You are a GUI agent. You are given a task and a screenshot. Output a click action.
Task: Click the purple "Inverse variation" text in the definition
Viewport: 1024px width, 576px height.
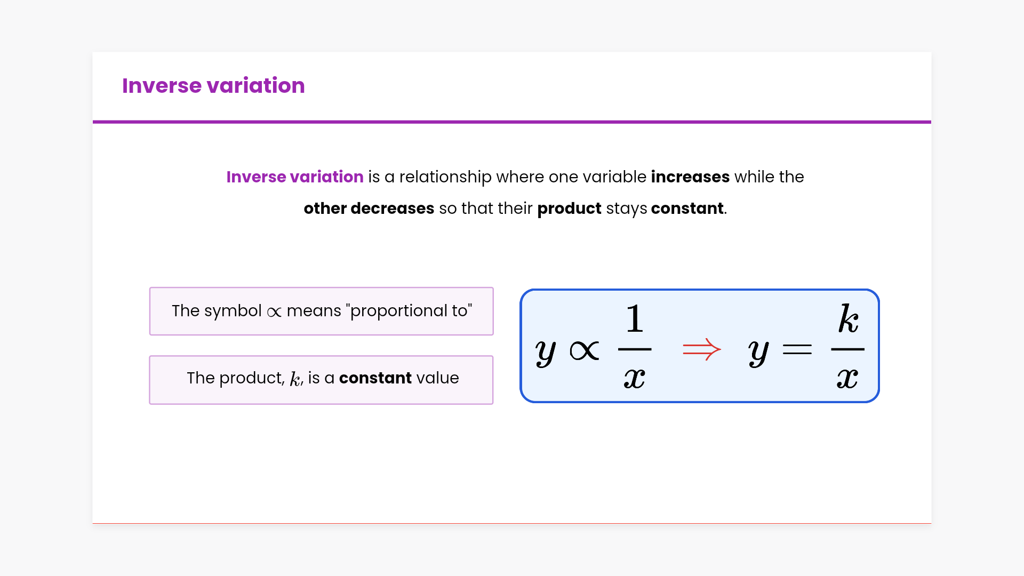tap(295, 177)
